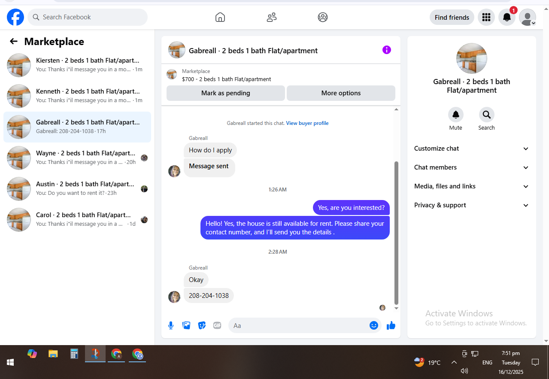The height and width of the screenshot is (379, 549).
Task: Mute this chat with bell icon
Action: (456, 115)
